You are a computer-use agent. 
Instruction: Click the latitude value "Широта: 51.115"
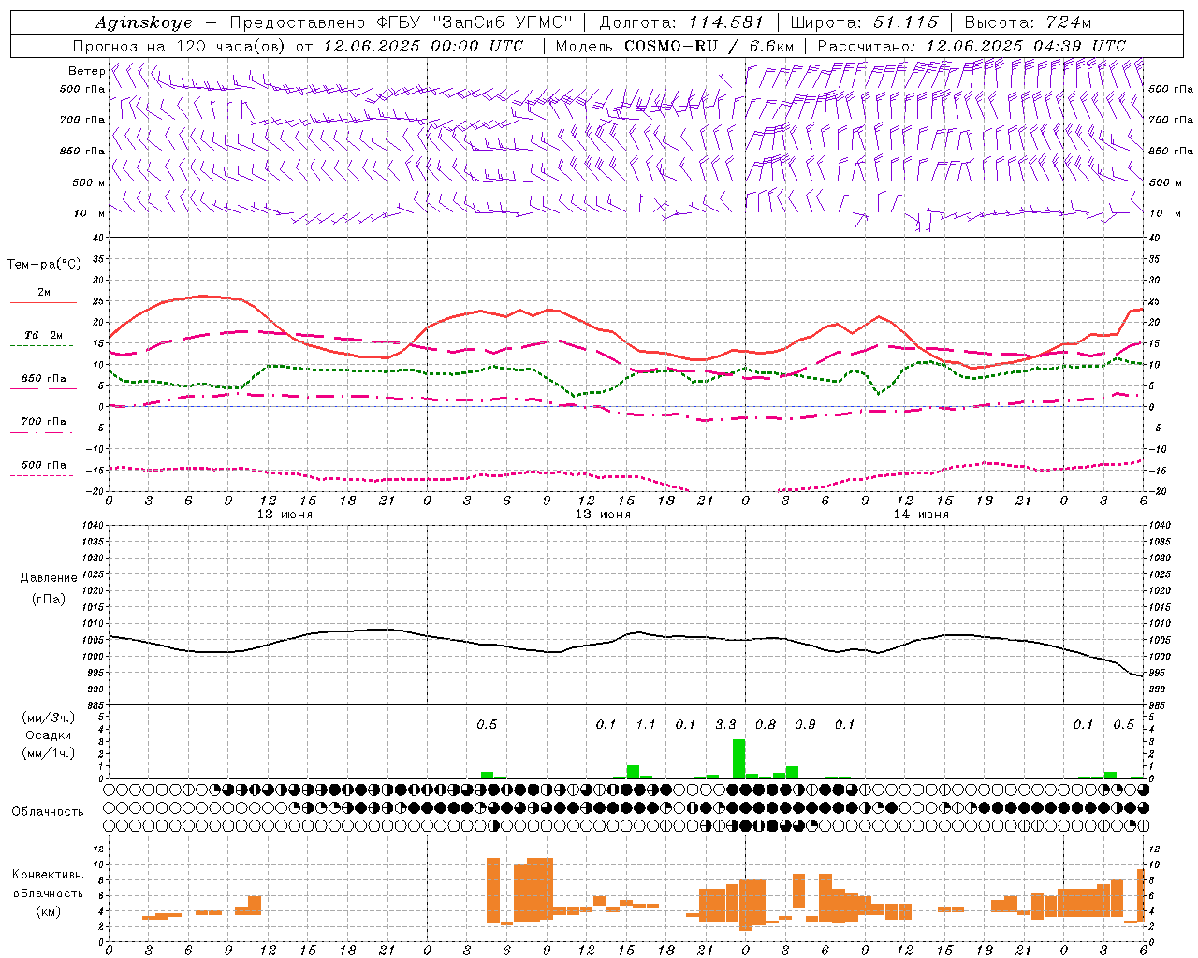click(864, 22)
